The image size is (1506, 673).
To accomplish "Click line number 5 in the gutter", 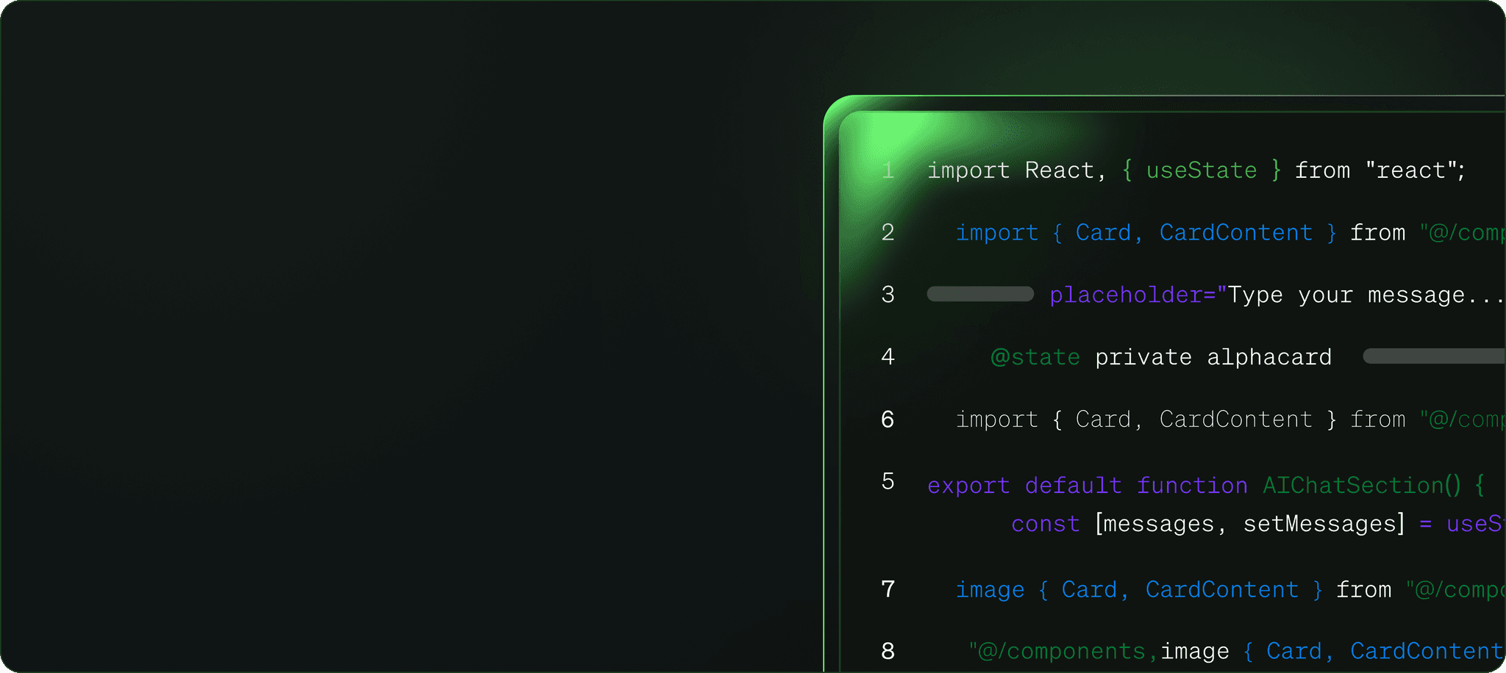I will (x=888, y=481).
